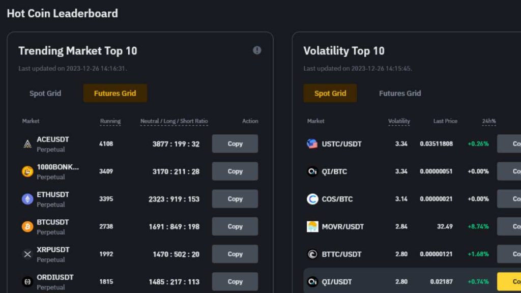Click the 1000BONK coin icon

tap(27, 171)
